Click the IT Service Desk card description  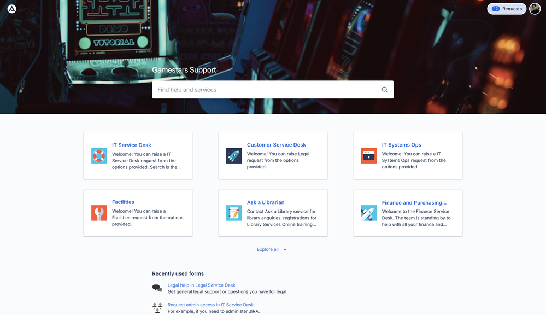tap(146, 161)
